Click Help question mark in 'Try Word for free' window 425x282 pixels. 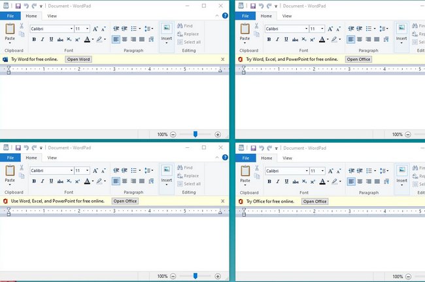click(225, 16)
